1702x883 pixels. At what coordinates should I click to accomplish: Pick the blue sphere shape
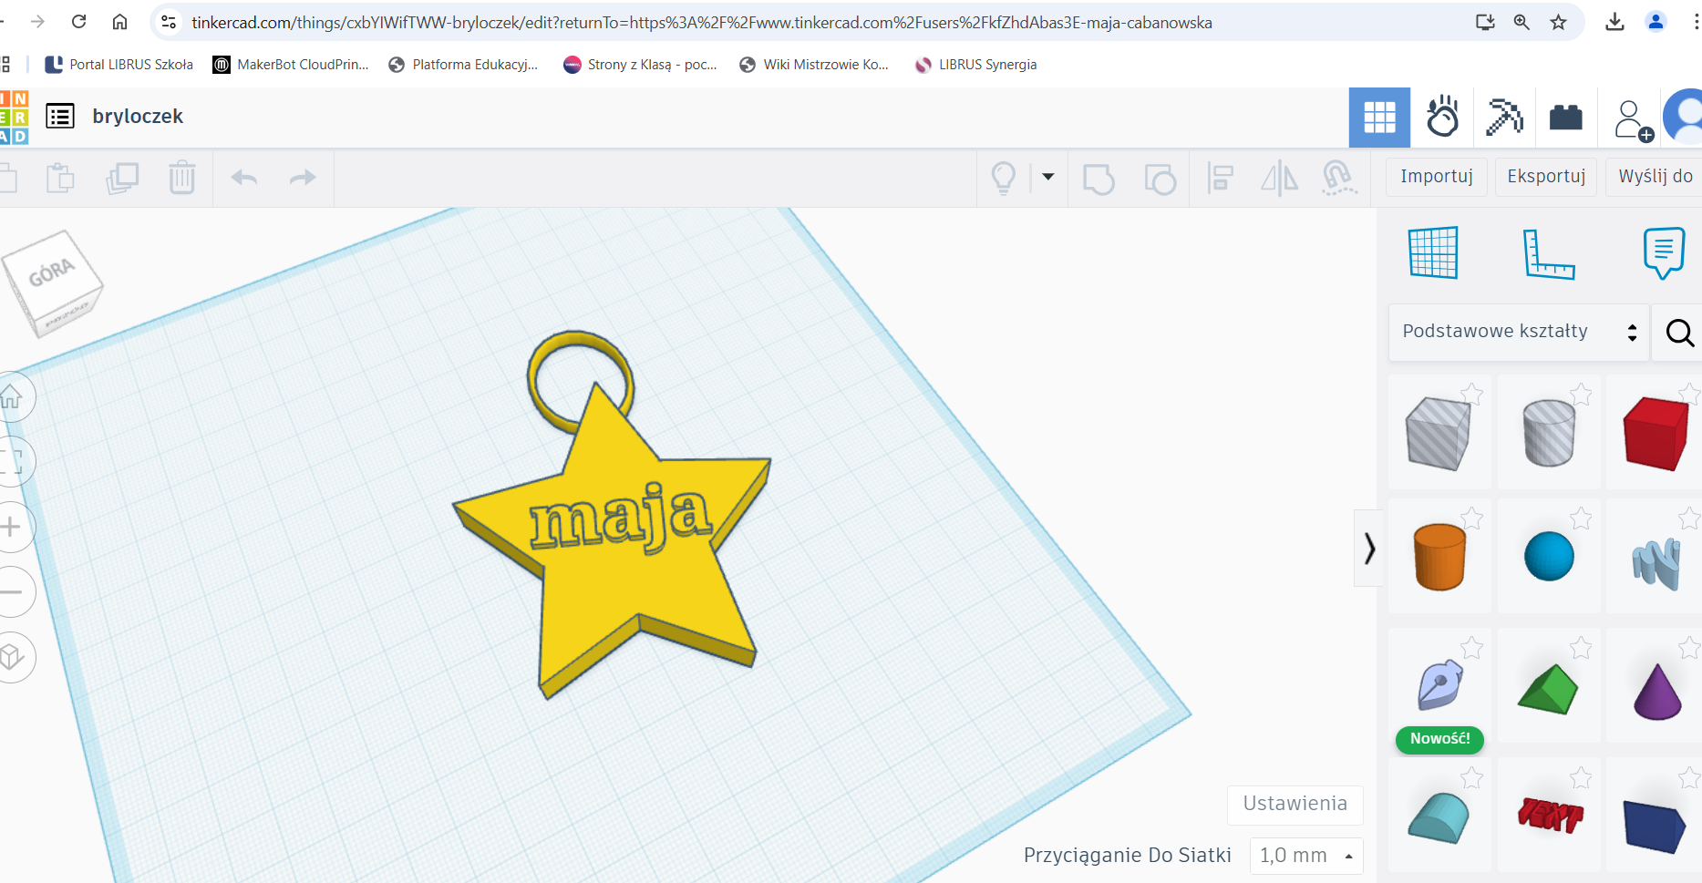(x=1549, y=557)
